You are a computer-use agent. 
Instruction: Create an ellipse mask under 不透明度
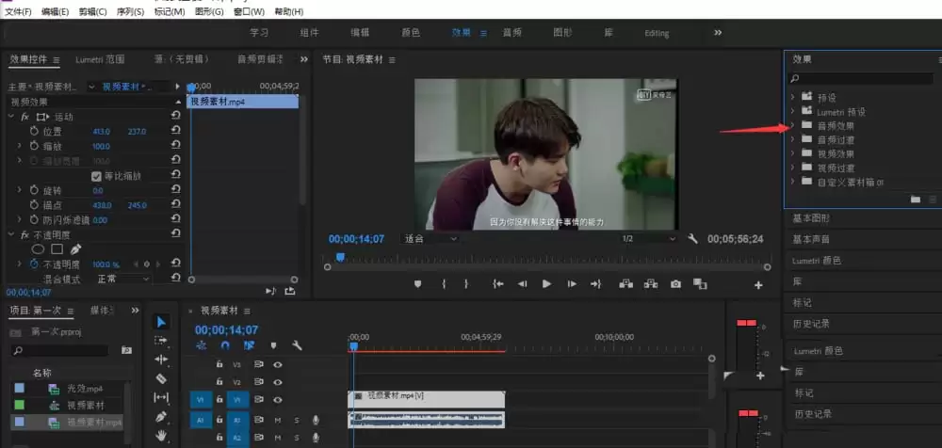39,249
